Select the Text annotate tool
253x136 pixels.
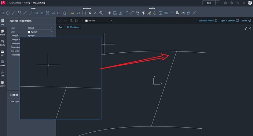[x=90, y=13]
